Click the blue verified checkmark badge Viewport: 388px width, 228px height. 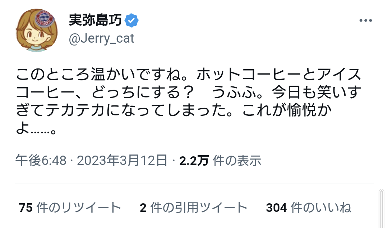coord(131,21)
